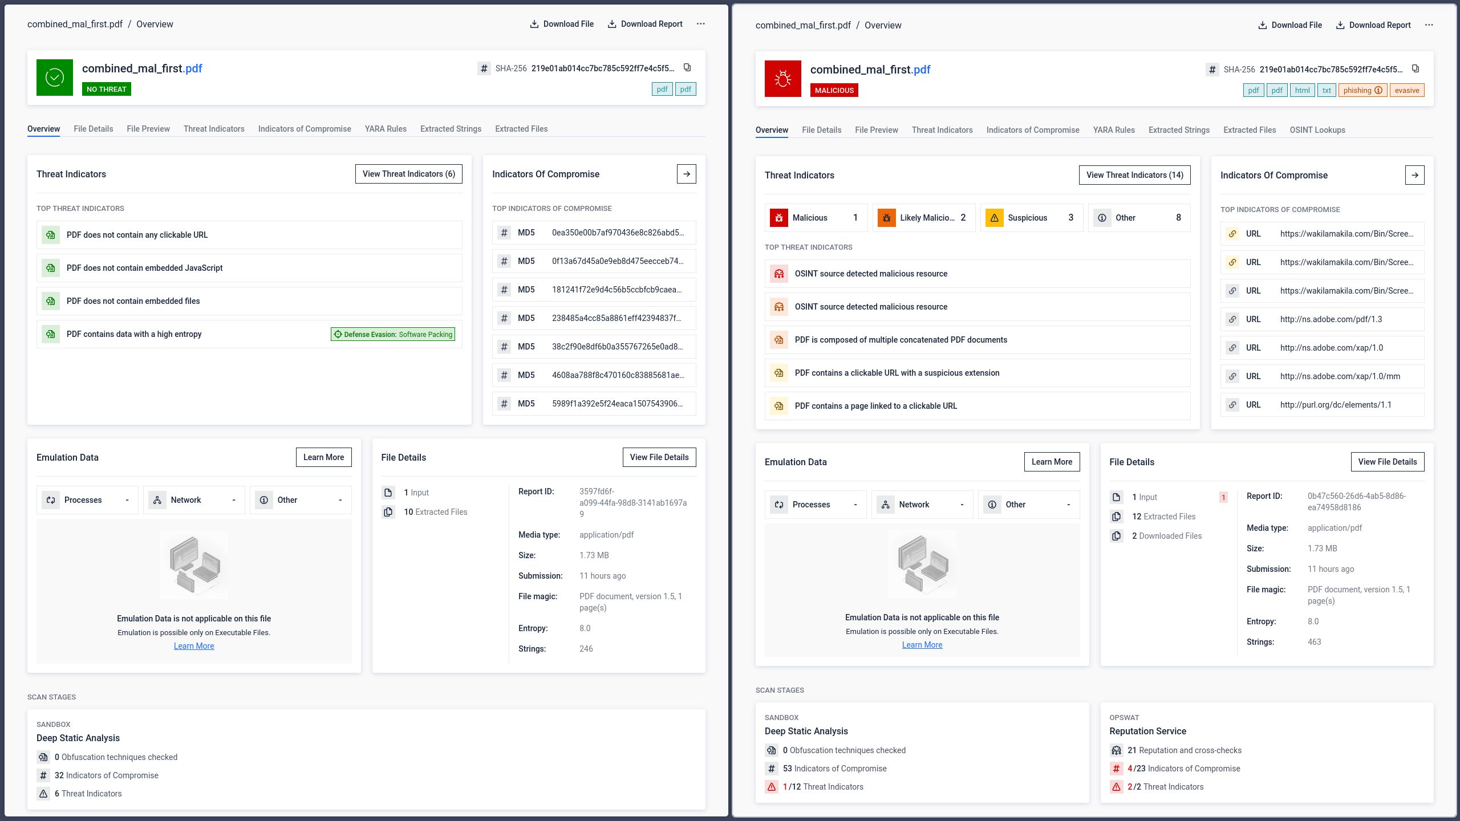Copy SHA-256 hash in left report

click(687, 68)
